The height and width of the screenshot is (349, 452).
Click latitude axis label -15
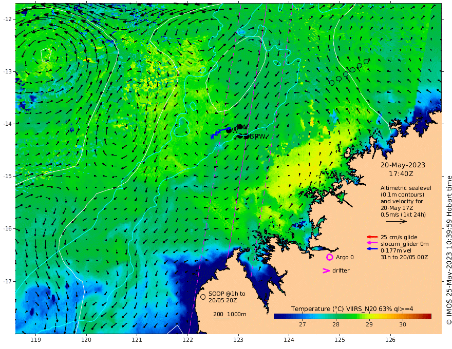click(8, 176)
